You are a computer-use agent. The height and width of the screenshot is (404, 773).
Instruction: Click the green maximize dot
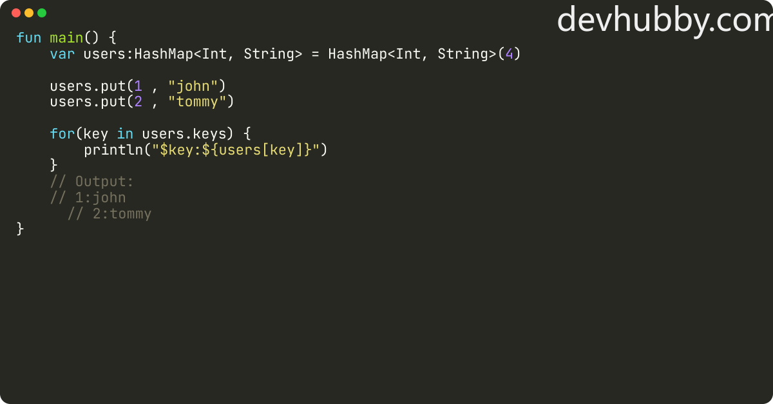(x=42, y=13)
